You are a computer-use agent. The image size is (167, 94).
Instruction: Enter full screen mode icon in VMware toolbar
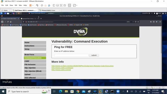tap(61, 5)
